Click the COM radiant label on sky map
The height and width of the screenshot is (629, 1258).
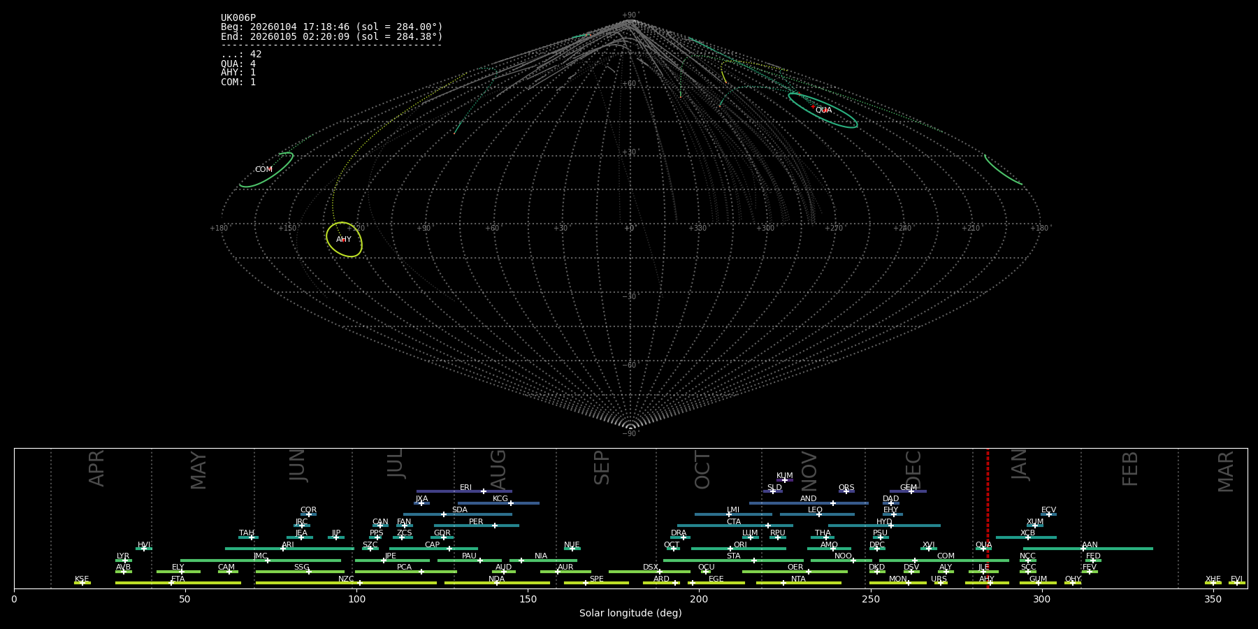263,170
